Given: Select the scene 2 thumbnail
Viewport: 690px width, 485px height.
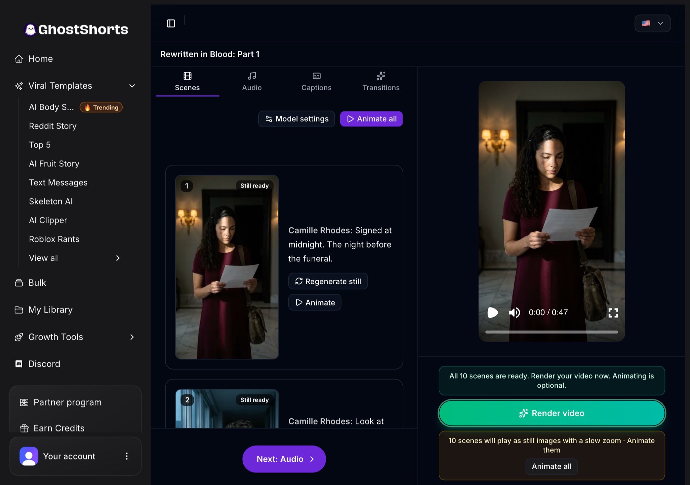Looking at the screenshot, I should (x=227, y=409).
